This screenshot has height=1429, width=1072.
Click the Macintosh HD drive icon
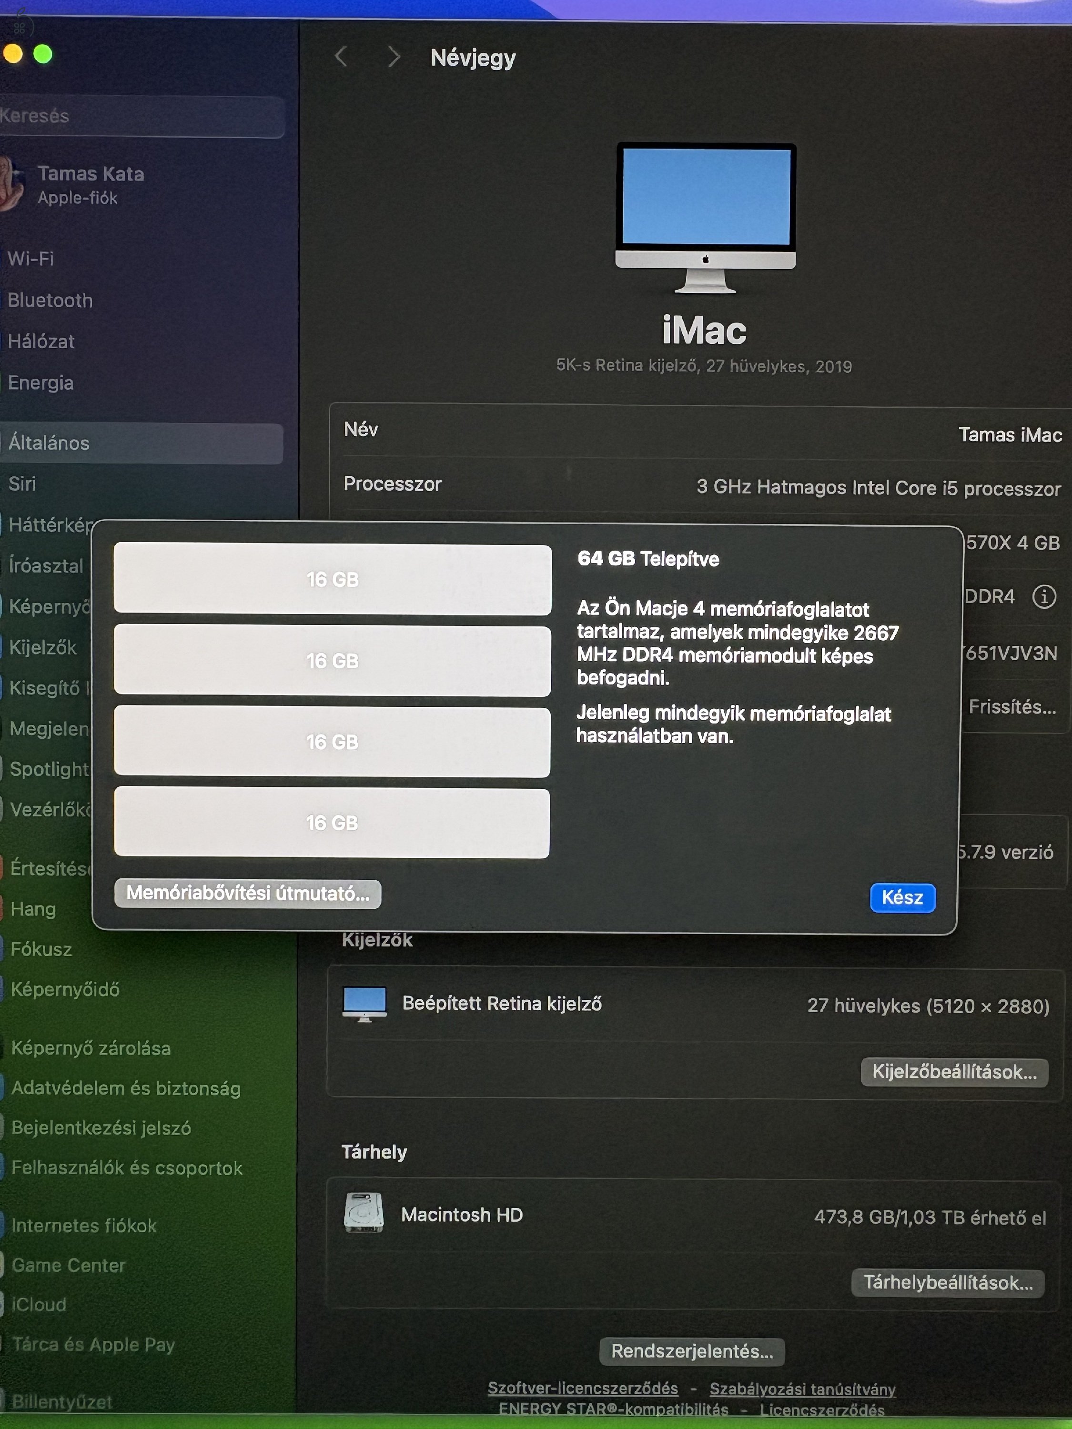(364, 1213)
